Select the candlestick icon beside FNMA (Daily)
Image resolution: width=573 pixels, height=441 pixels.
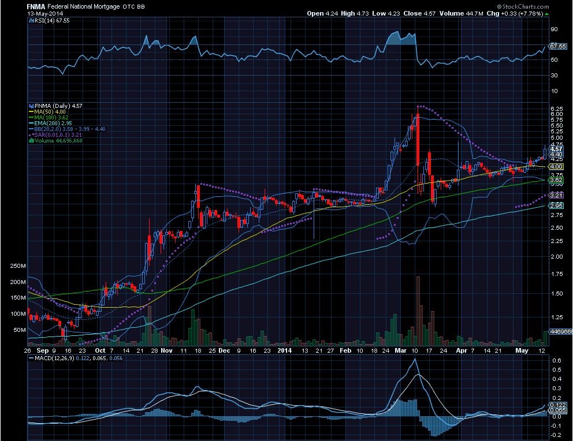31,106
